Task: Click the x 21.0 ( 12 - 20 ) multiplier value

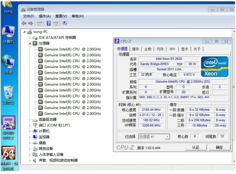Action: pos(151,115)
